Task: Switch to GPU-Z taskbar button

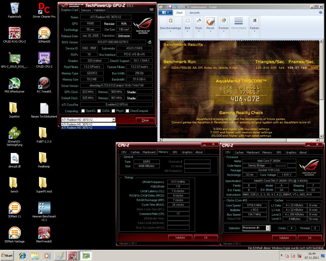Action: click(x=86, y=255)
